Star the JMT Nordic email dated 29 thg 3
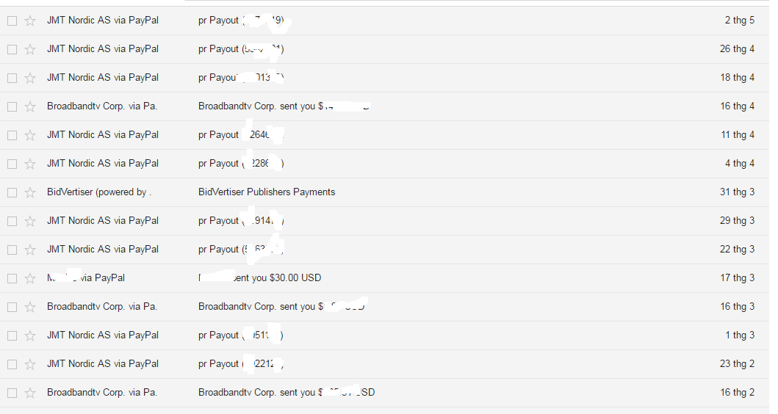Image resolution: width=778 pixels, height=414 pixels. [30, 221]
